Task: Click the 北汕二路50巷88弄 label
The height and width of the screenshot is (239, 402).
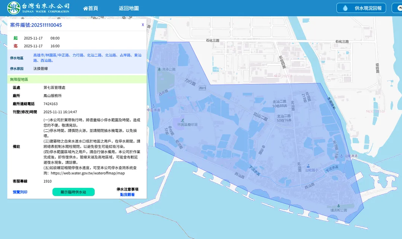Action: (x=280, y=104)
